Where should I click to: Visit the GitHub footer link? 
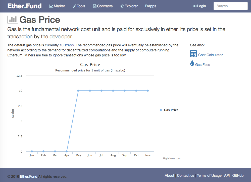click(238, 175)
